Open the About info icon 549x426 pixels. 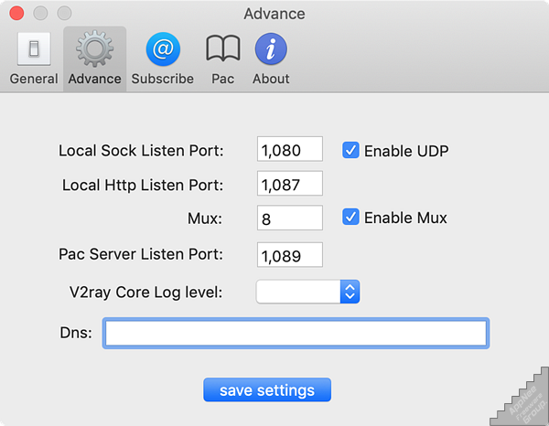click(271, 49)
